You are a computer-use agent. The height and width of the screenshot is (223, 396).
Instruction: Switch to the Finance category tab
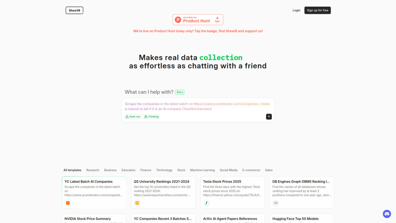(146, 170)
